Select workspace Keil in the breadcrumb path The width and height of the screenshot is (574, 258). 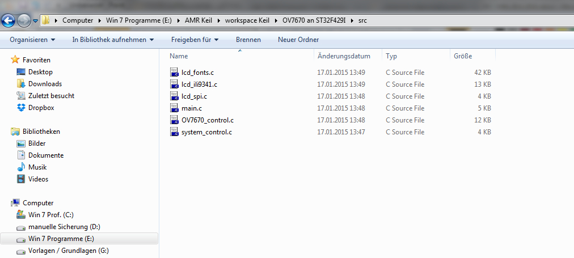pyautogui.click(x=247, y=20)
